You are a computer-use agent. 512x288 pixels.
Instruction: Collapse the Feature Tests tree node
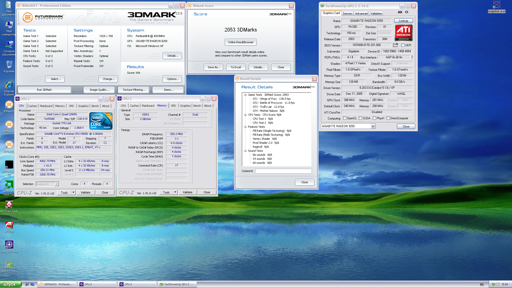coord(245,127)
